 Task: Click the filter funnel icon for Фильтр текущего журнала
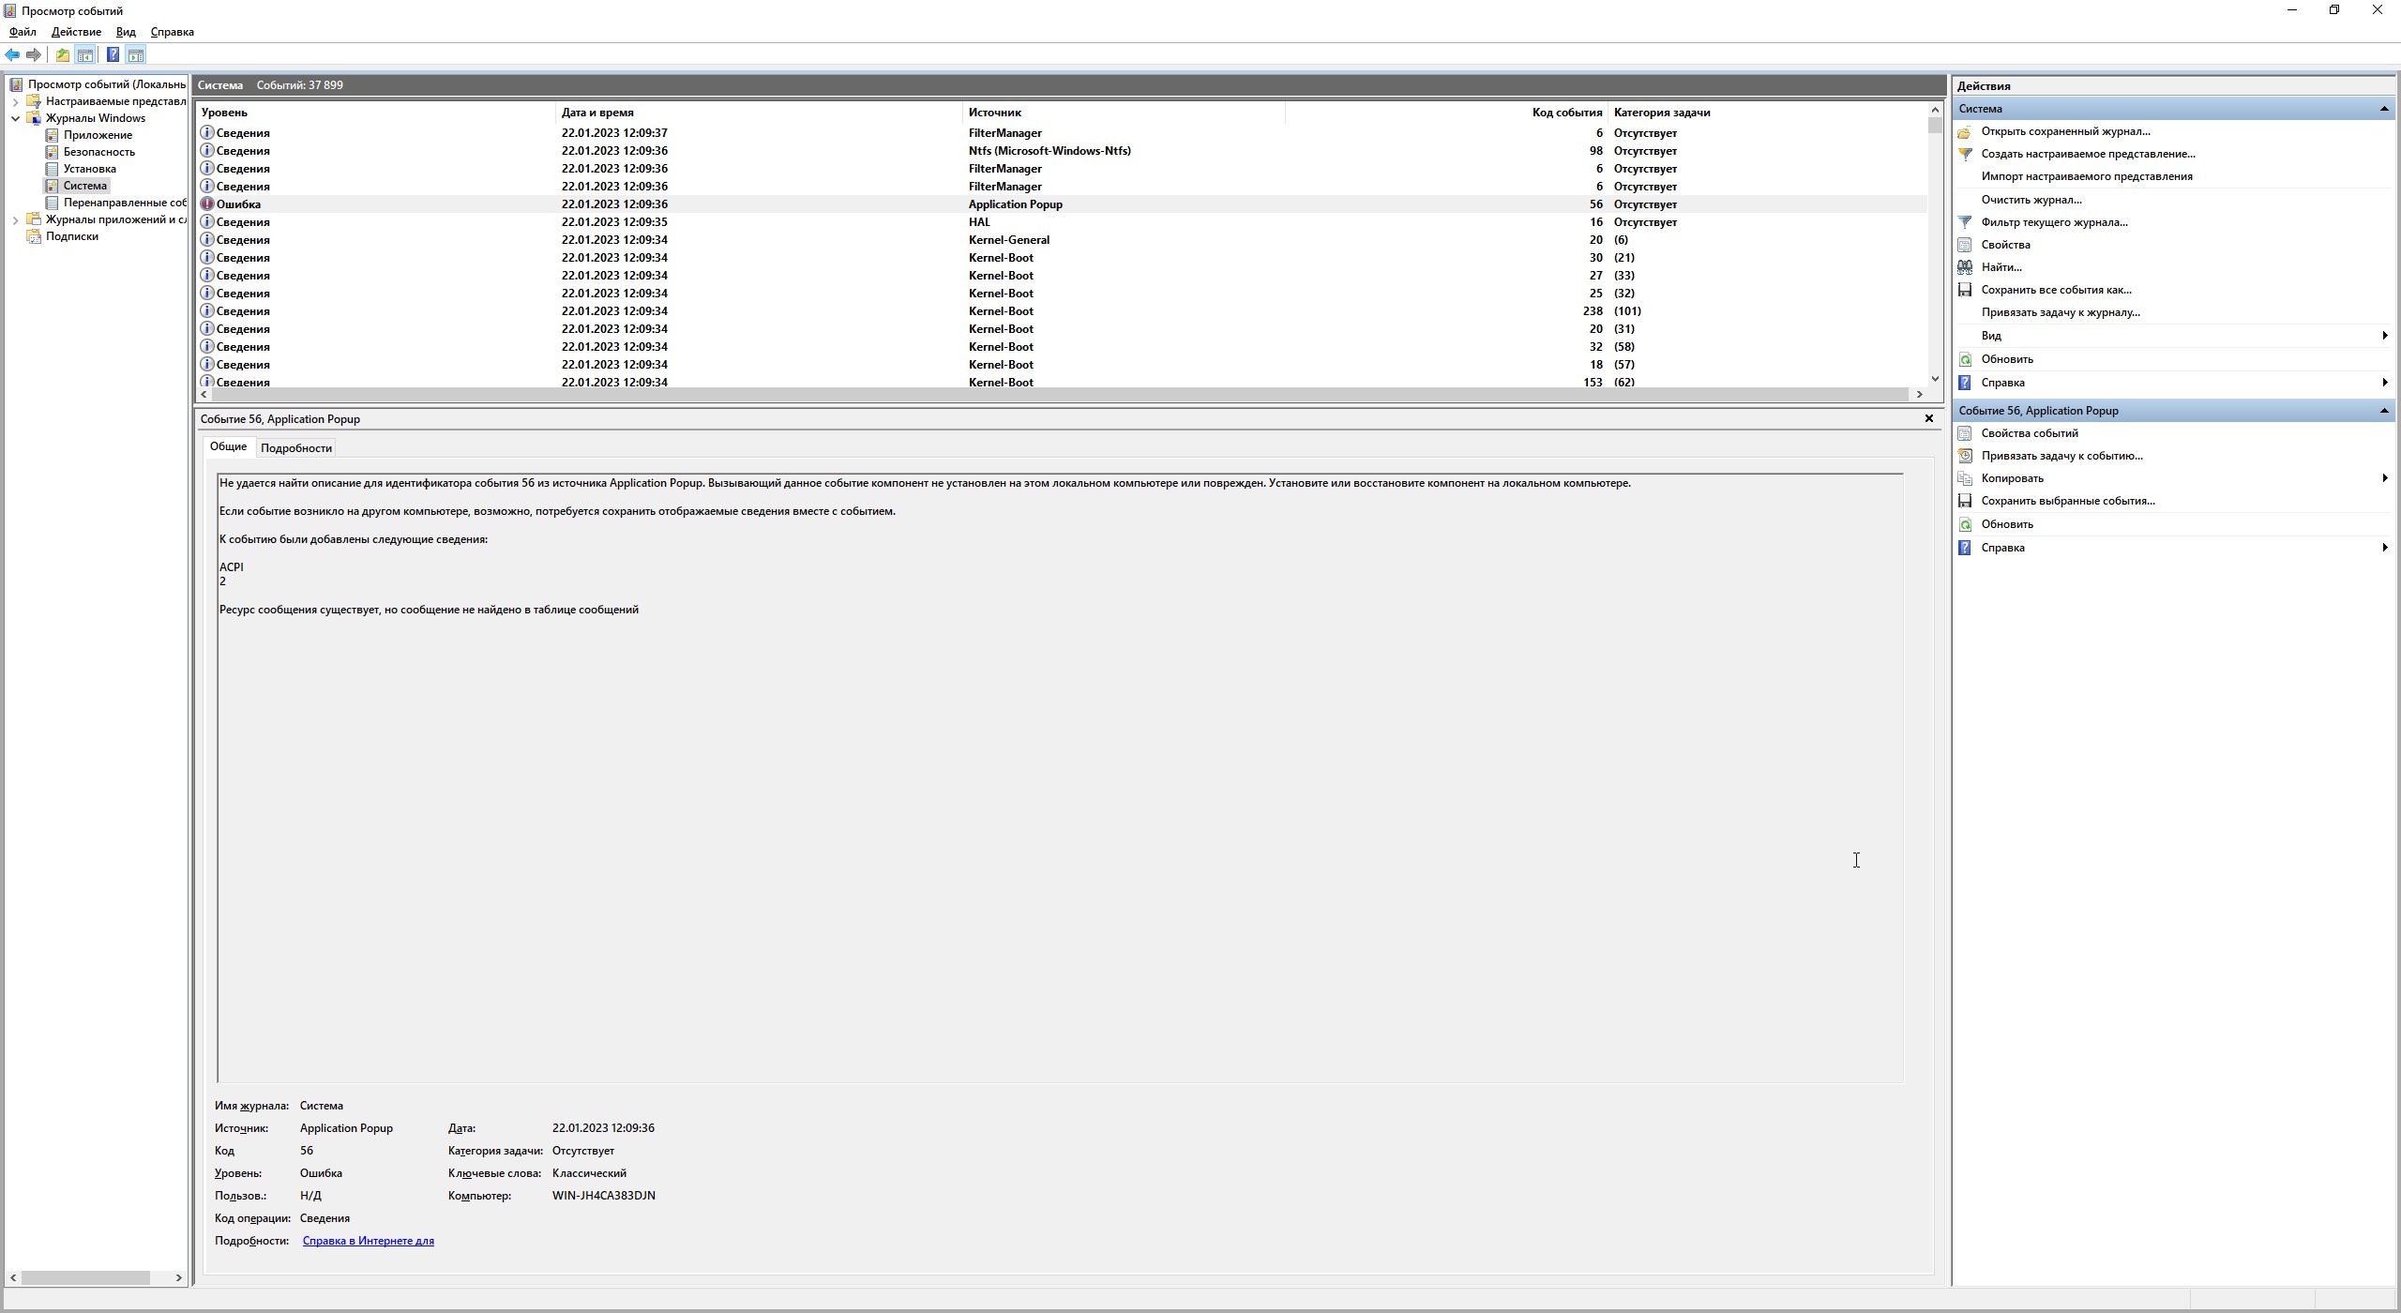point(1965,222)
